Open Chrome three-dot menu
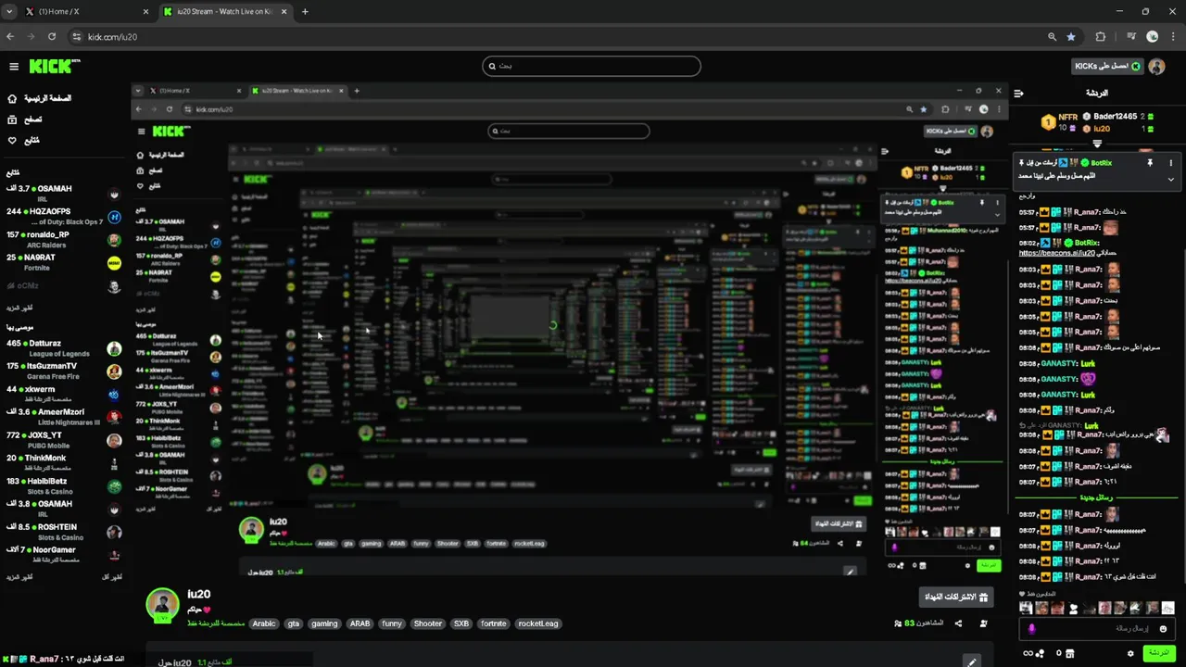The height and width of the screenshot is (667, 1186). 1173,36
